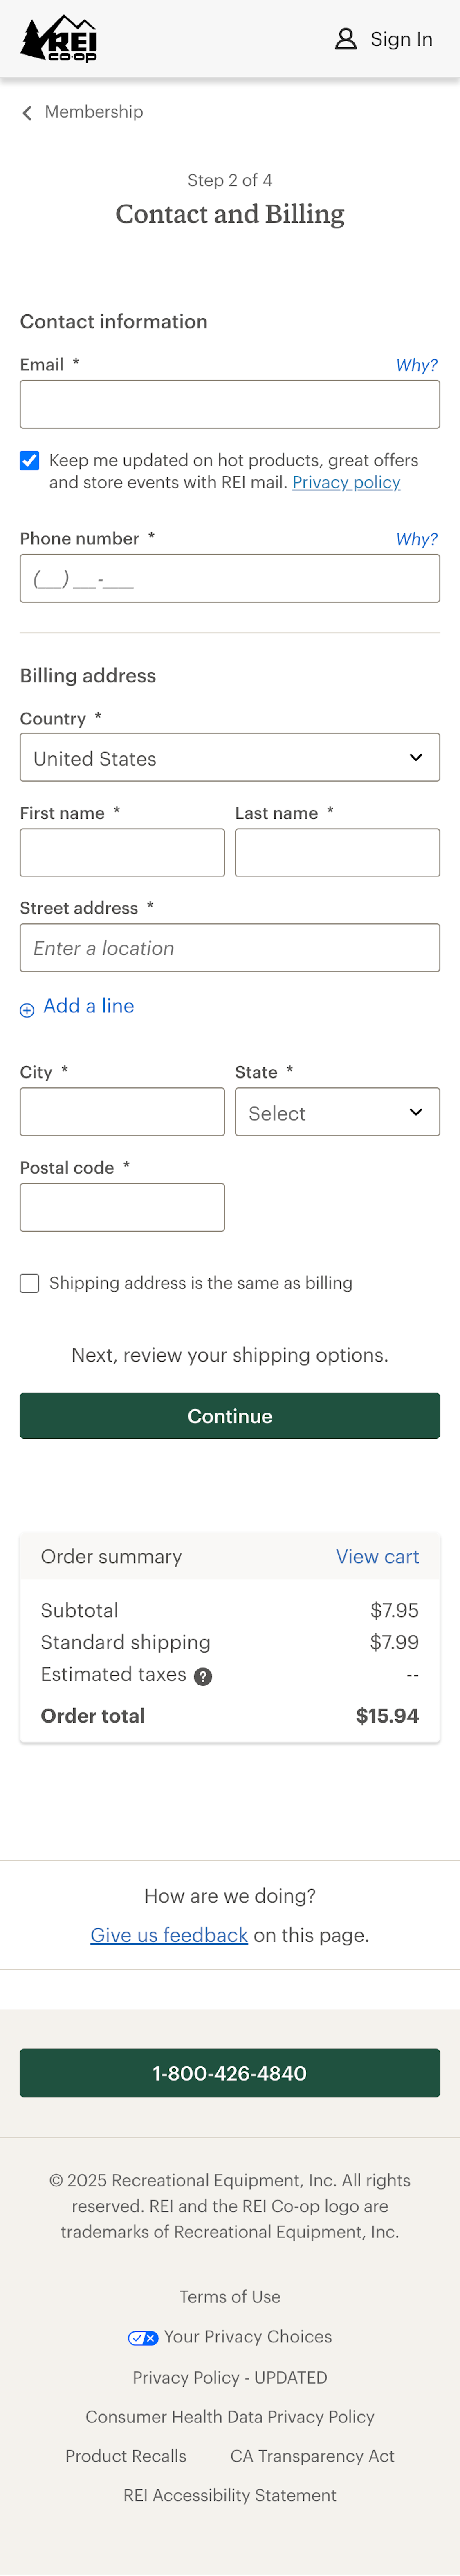
Task: Open Terms of Use footer link
Action: [x=229, y=2297]
